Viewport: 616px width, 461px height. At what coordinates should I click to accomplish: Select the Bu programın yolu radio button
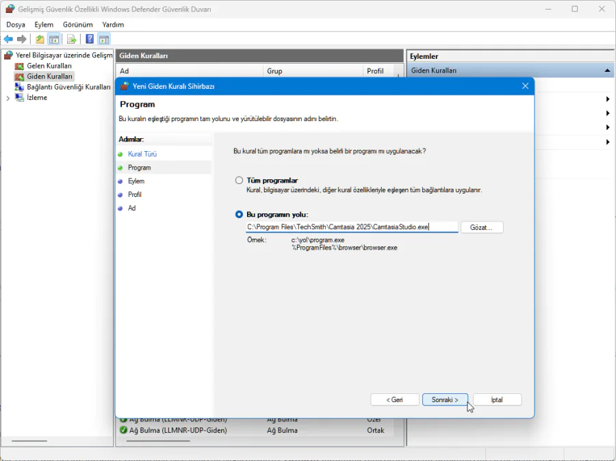pos(239,214)
